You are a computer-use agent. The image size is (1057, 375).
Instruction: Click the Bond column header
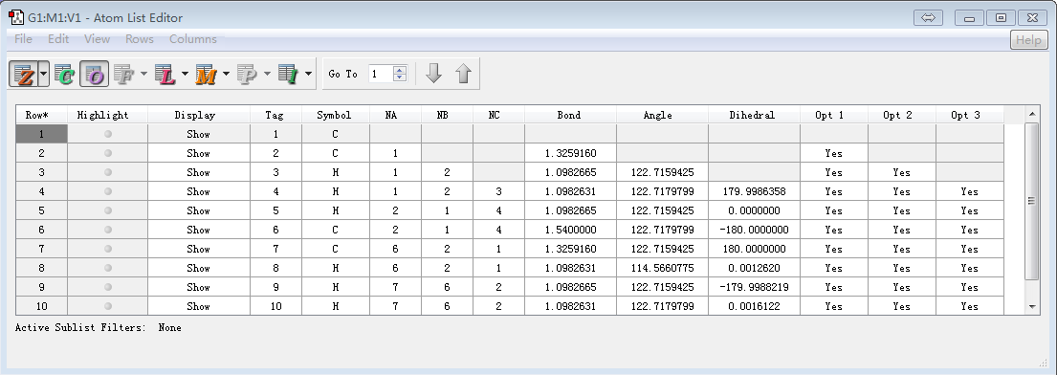(x=570, y=115)
